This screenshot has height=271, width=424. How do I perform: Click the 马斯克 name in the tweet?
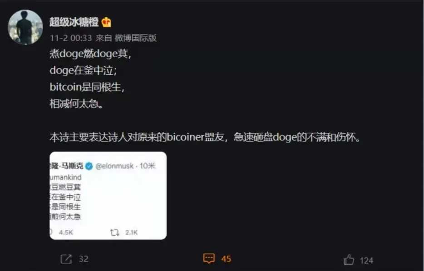[72, 166]
